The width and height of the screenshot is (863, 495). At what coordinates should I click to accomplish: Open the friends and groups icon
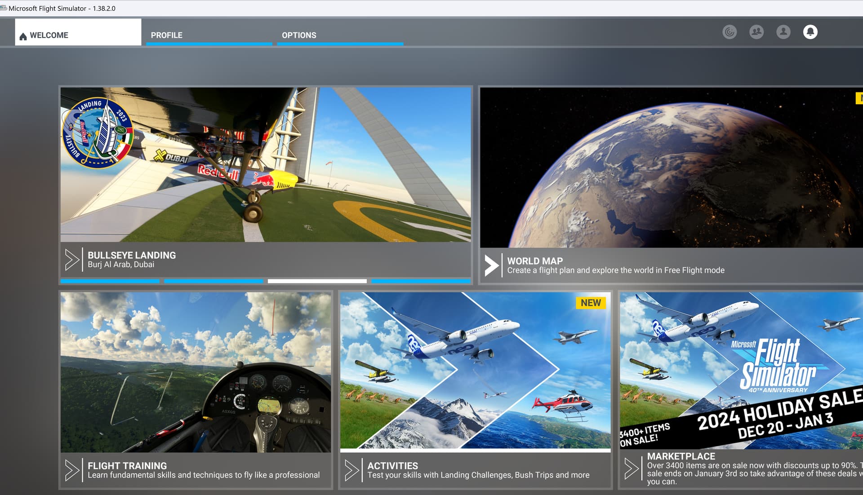click(x=756, y=32)
